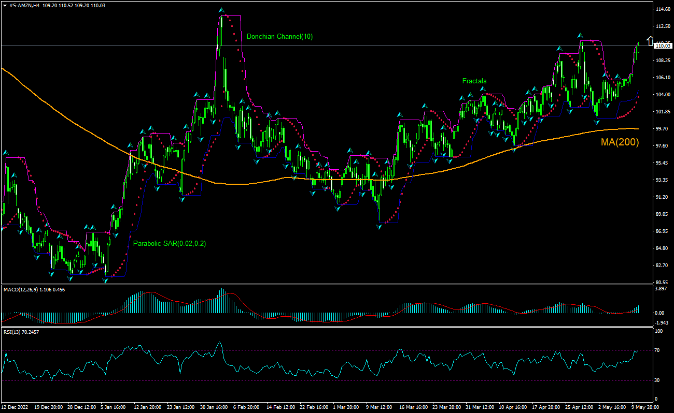Expand the triangle menu beside #S-AMZN,H4

pos(4,5)
